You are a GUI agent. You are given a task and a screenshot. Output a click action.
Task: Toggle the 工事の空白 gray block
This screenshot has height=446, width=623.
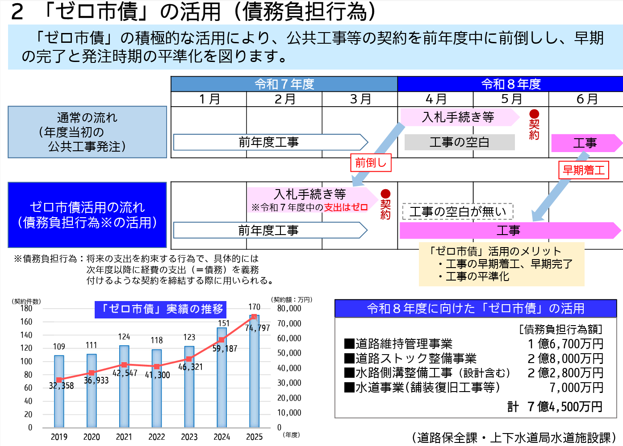[459, 142]
